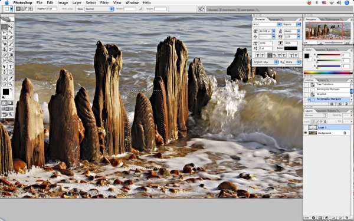Toggle All Caps in Character panel

270,55
